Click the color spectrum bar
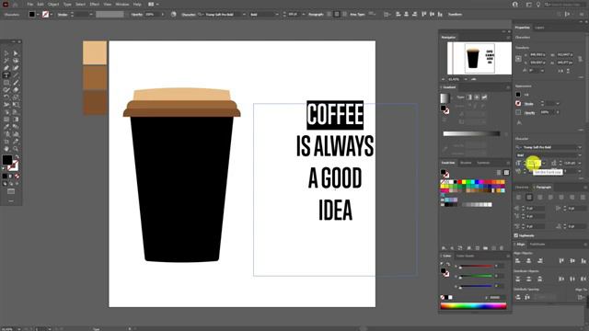Screen dimensions: 589x331 473,306
